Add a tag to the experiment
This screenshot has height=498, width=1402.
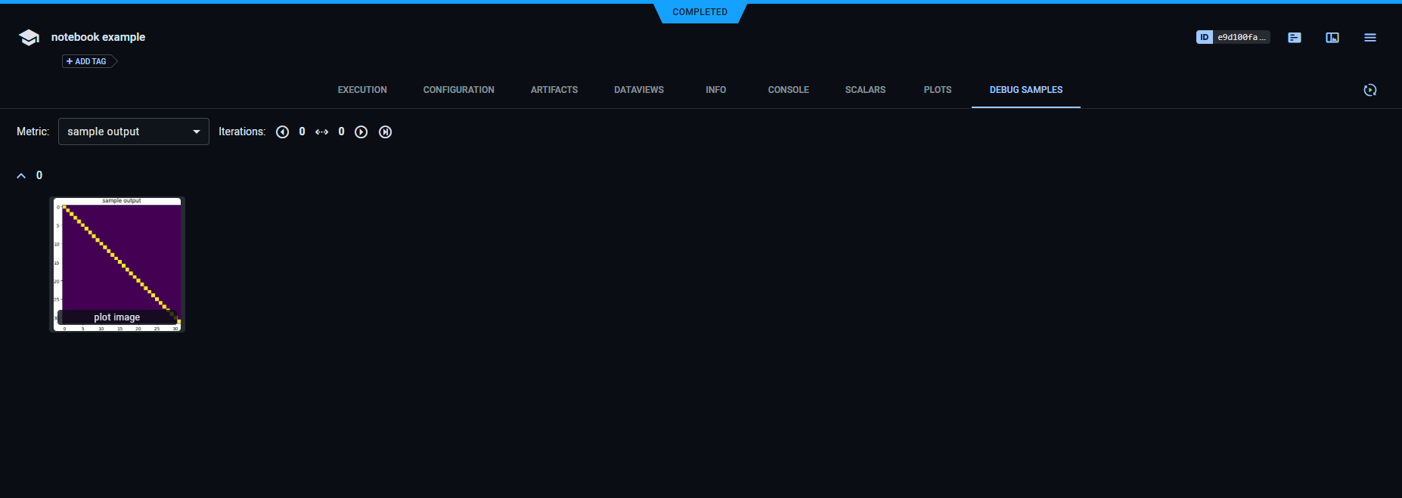coord(87,61)
